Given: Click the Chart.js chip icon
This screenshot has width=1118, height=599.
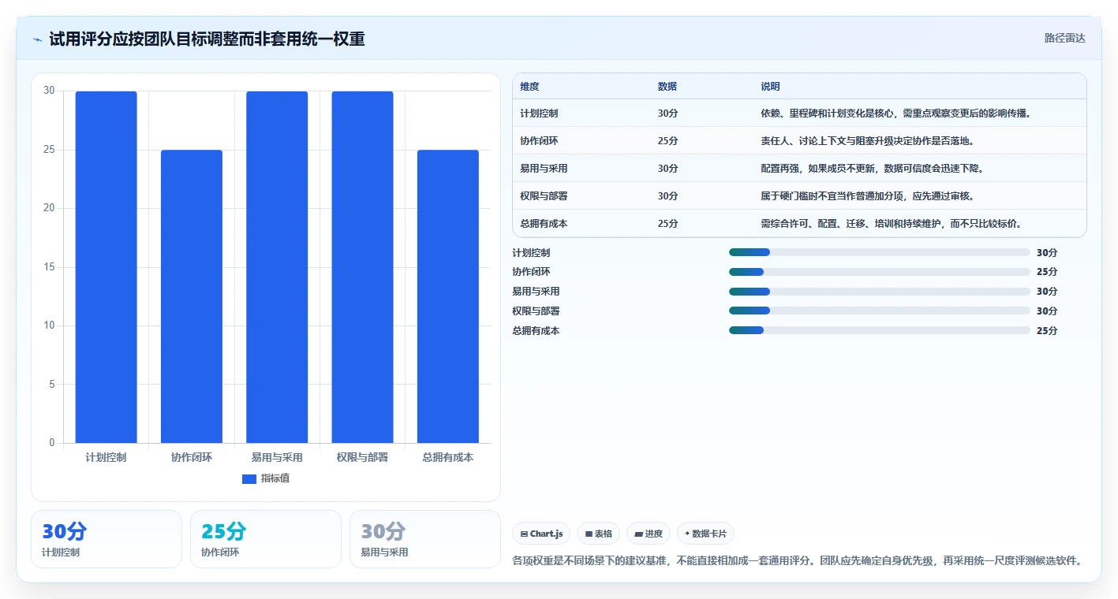Looking at the screenshot, I should [x=524, y=534].
